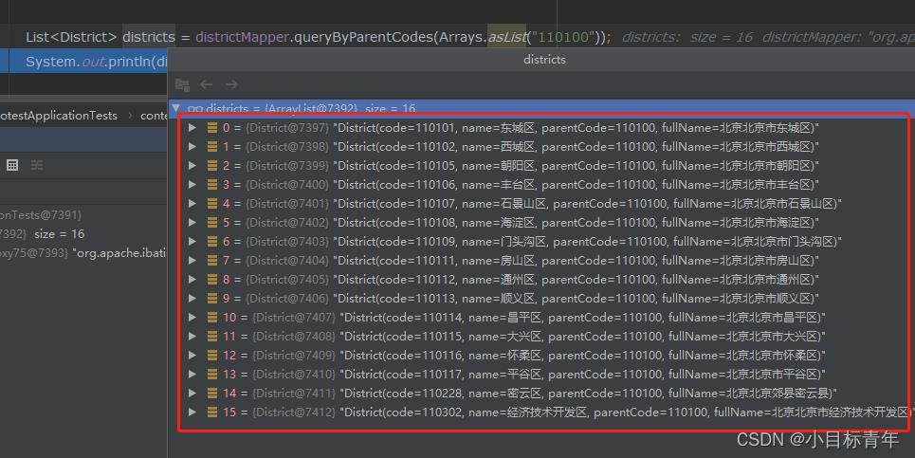The width and height of the screenshot is (915, 458).
Task: Select row text code=110302 经济技术开发区
Action: [627, 412]
